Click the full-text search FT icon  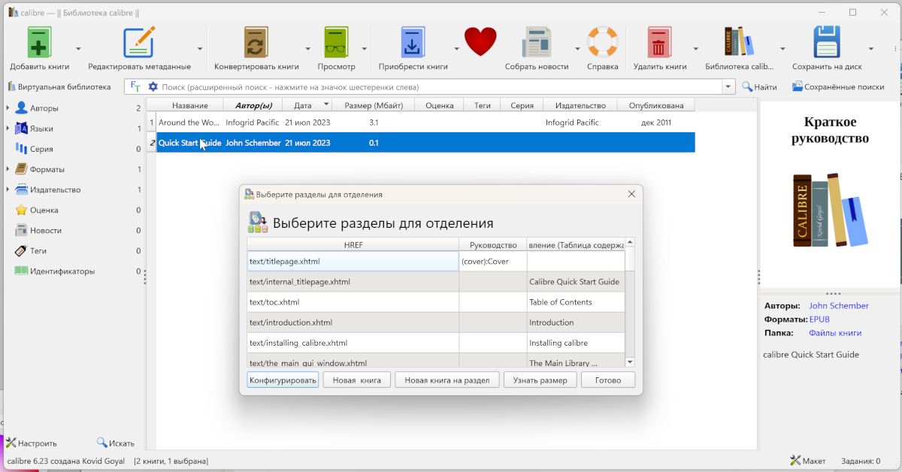click(x=136, y=86)
